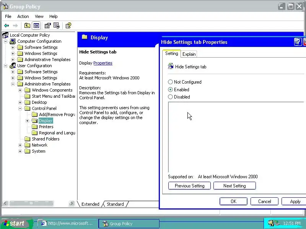This screenshot has width=306, height=229.
Task: Select the Enabled radio button
Action: (170, 90)
